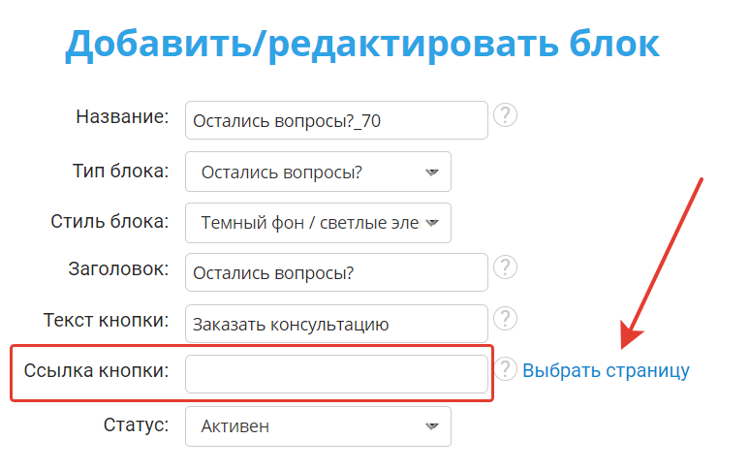The image size is (750, 471).
Task: Click the Заголовок: label
Action: pos(120,267)
